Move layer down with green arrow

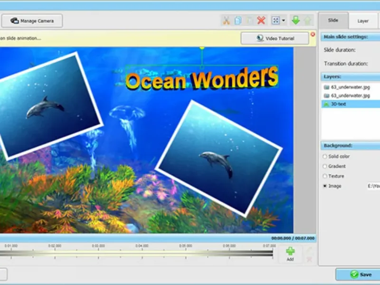[x=295, y=20]
